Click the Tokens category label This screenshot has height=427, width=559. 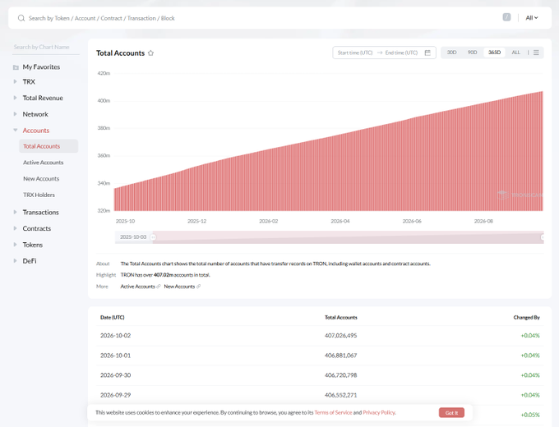(32, 245)
